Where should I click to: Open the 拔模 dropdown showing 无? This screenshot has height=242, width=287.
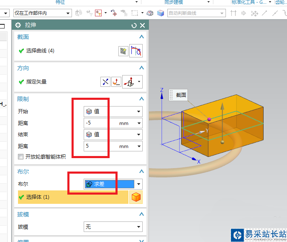point(113,227)
